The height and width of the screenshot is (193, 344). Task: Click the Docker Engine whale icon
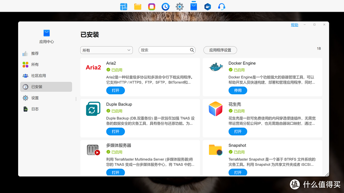(215, 67)
